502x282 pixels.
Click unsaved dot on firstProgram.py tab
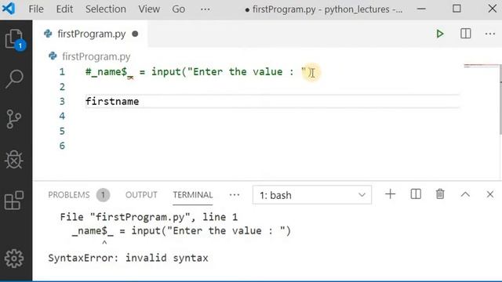point(135,34)
